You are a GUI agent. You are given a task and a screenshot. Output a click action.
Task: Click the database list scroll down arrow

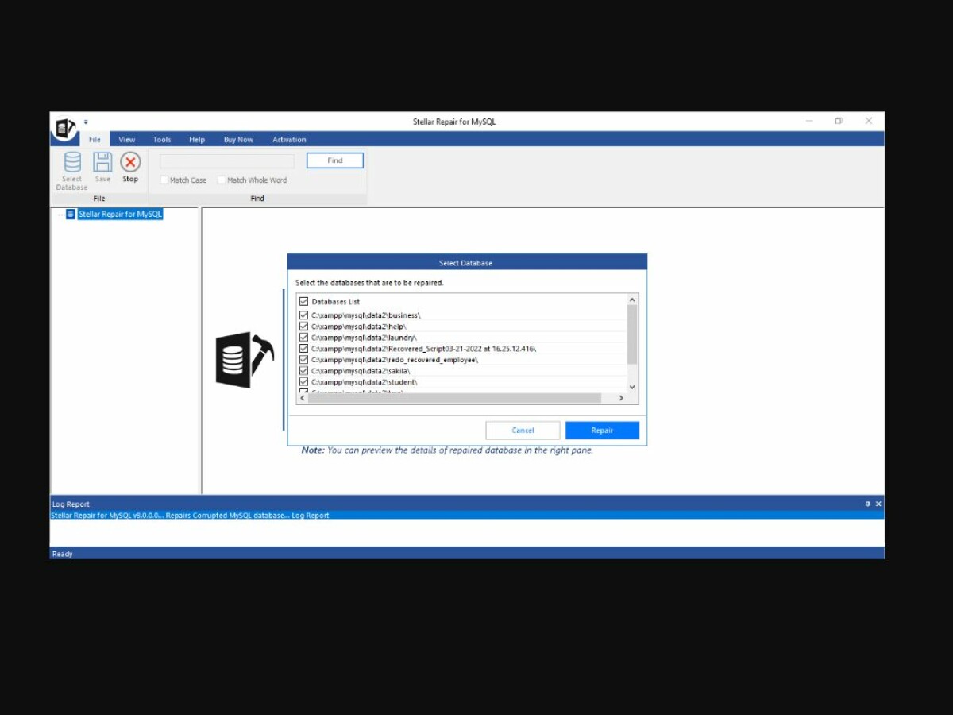pos(632,387)
